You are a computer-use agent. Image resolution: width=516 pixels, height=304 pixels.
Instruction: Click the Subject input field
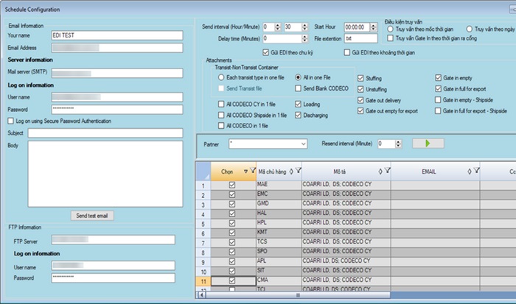[x=105, y=133]
